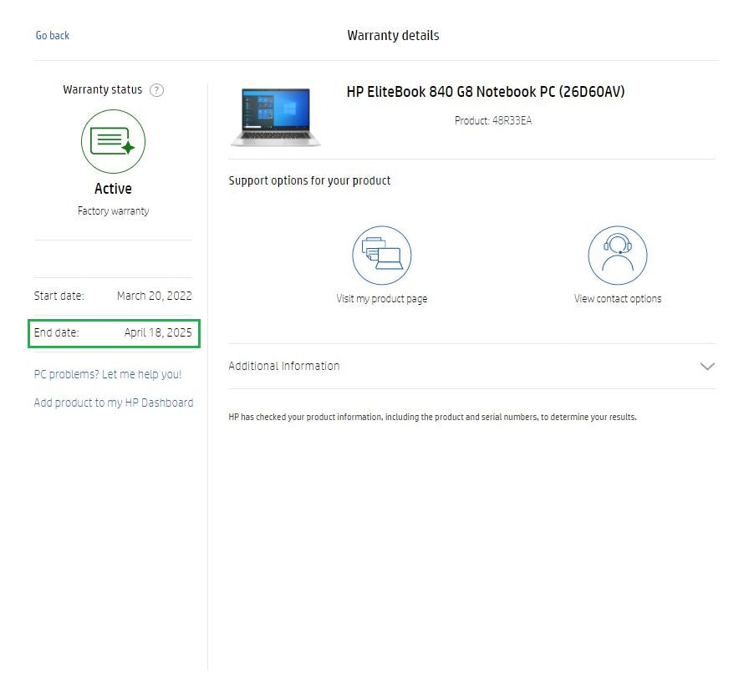The height and width of the screenshot is (694, 749).
Task: Click the HP has checked your product information note
Action: [432, 418]
